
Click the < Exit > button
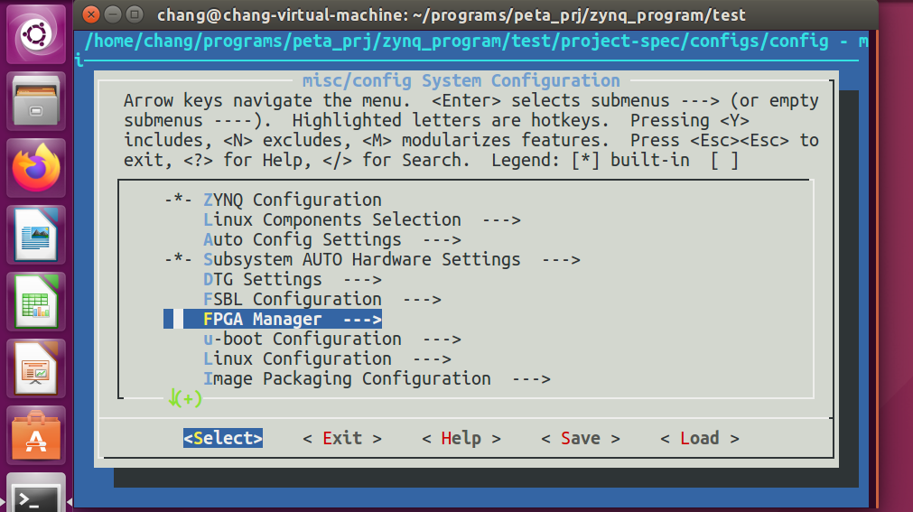coord(342,438)
